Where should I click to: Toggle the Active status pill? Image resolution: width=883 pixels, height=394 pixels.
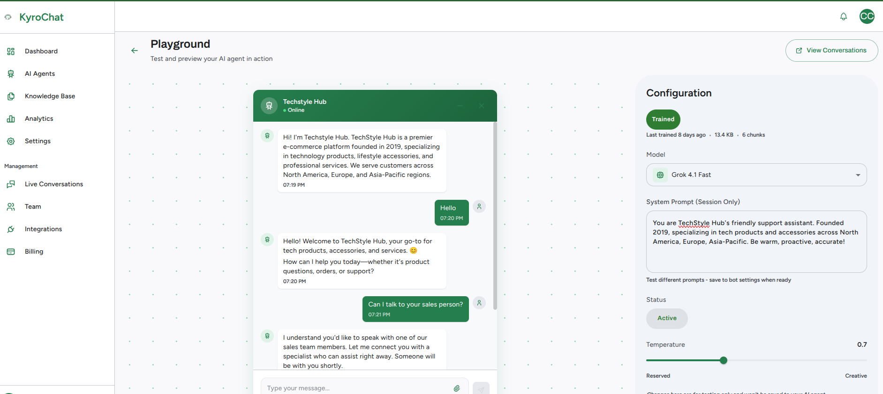tap(667, 318)
